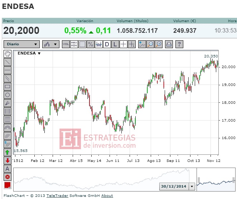Toggle the MAX MIN markers
Viewport: 237px width, 199px height.
coord(74,44)
